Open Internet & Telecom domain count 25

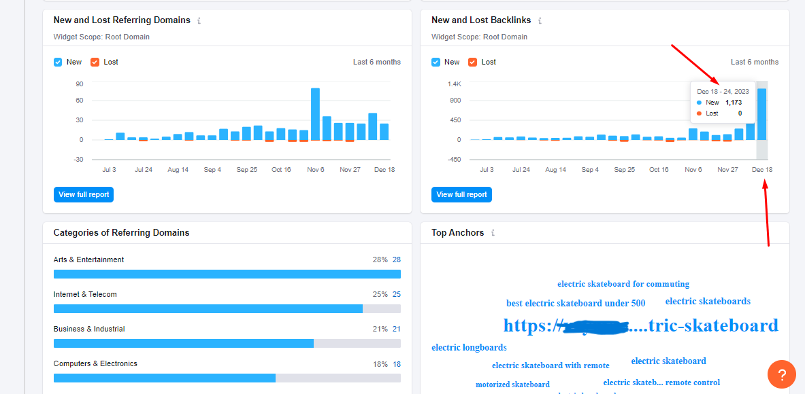coord(396,294)
